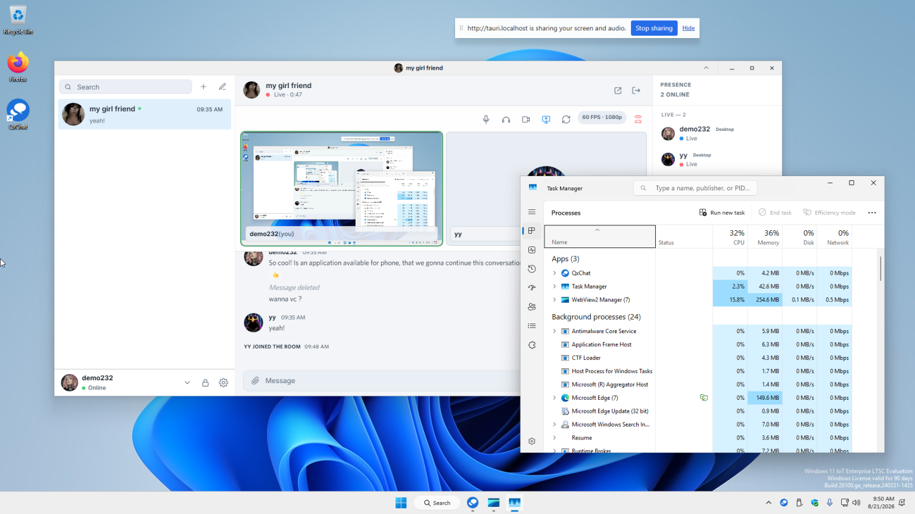
Task: Click the taskbar Search box
Action: click(437, 503)
